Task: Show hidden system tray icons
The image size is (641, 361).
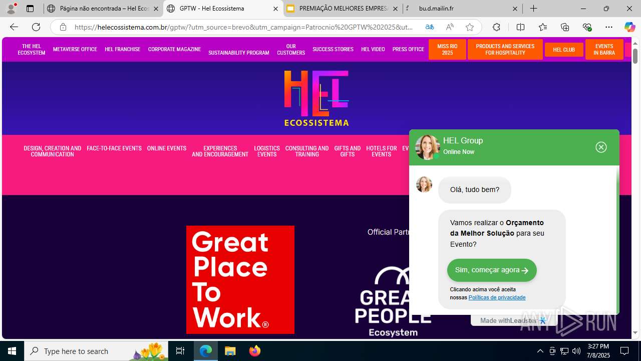Action: pyautogui.click(x=540, y=351)
